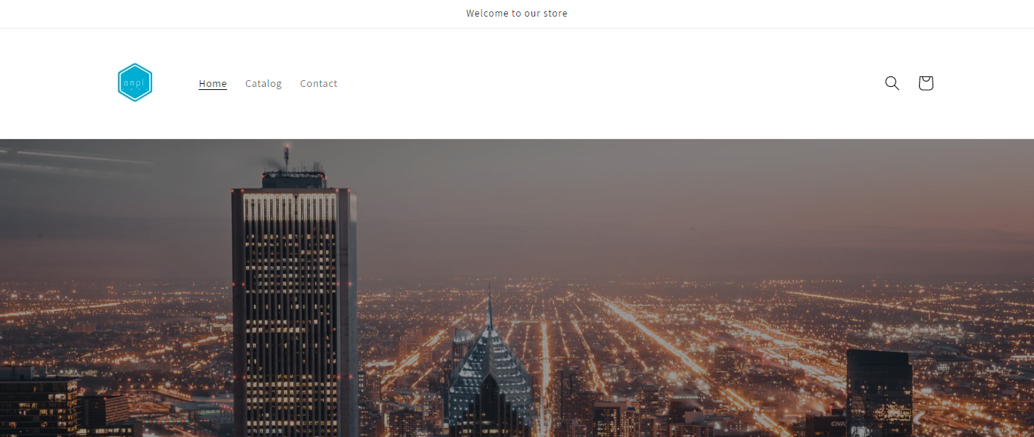Image resolution: width=1034 pixels, height=437 pixels.
Task: Click the dark tower at the banner's right
Action: (879, 393)
